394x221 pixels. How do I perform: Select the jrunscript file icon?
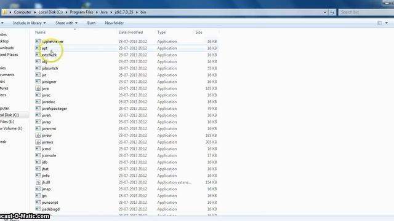tap(38, 203)
